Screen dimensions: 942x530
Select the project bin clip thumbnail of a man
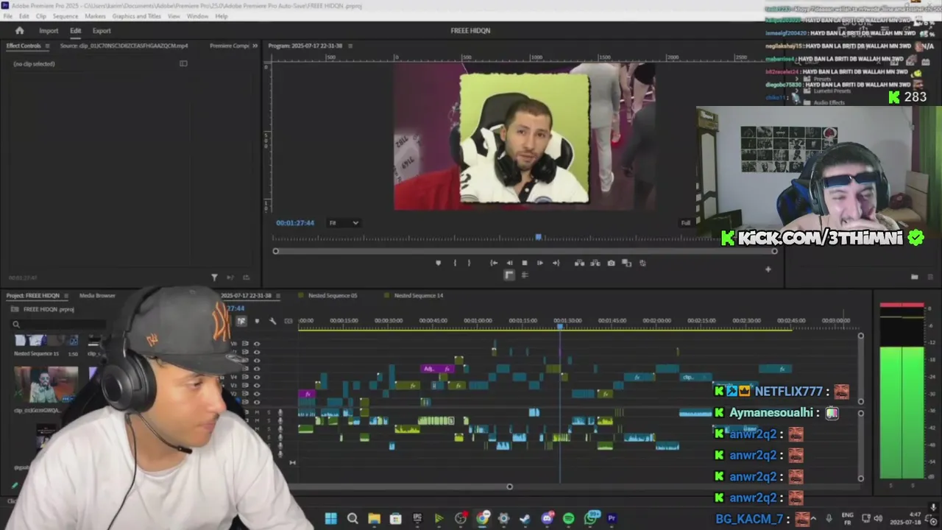(46, 384)
